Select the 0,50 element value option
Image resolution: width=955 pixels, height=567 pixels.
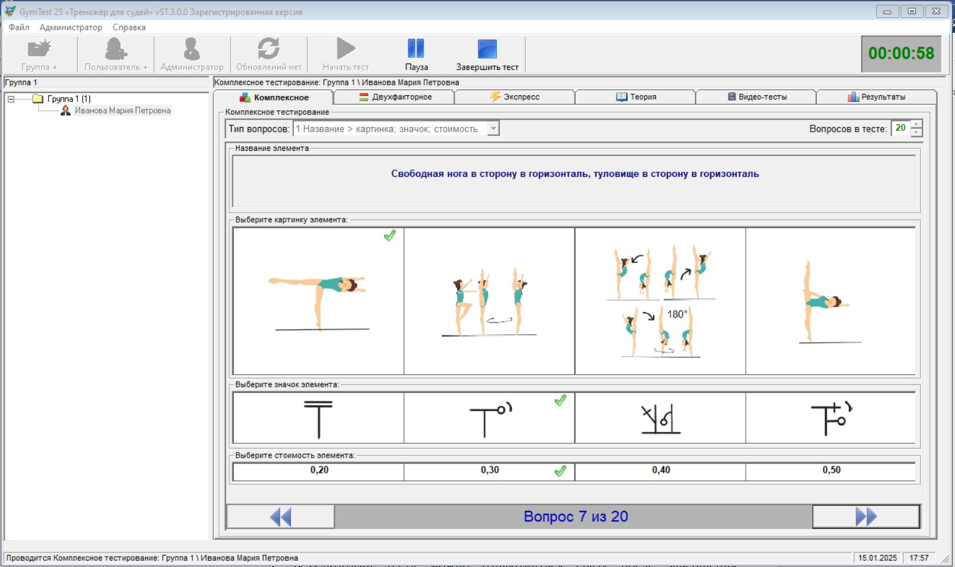[x=831, y=470]
